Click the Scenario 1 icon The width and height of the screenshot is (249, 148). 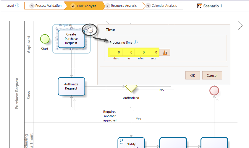(199, 6)
